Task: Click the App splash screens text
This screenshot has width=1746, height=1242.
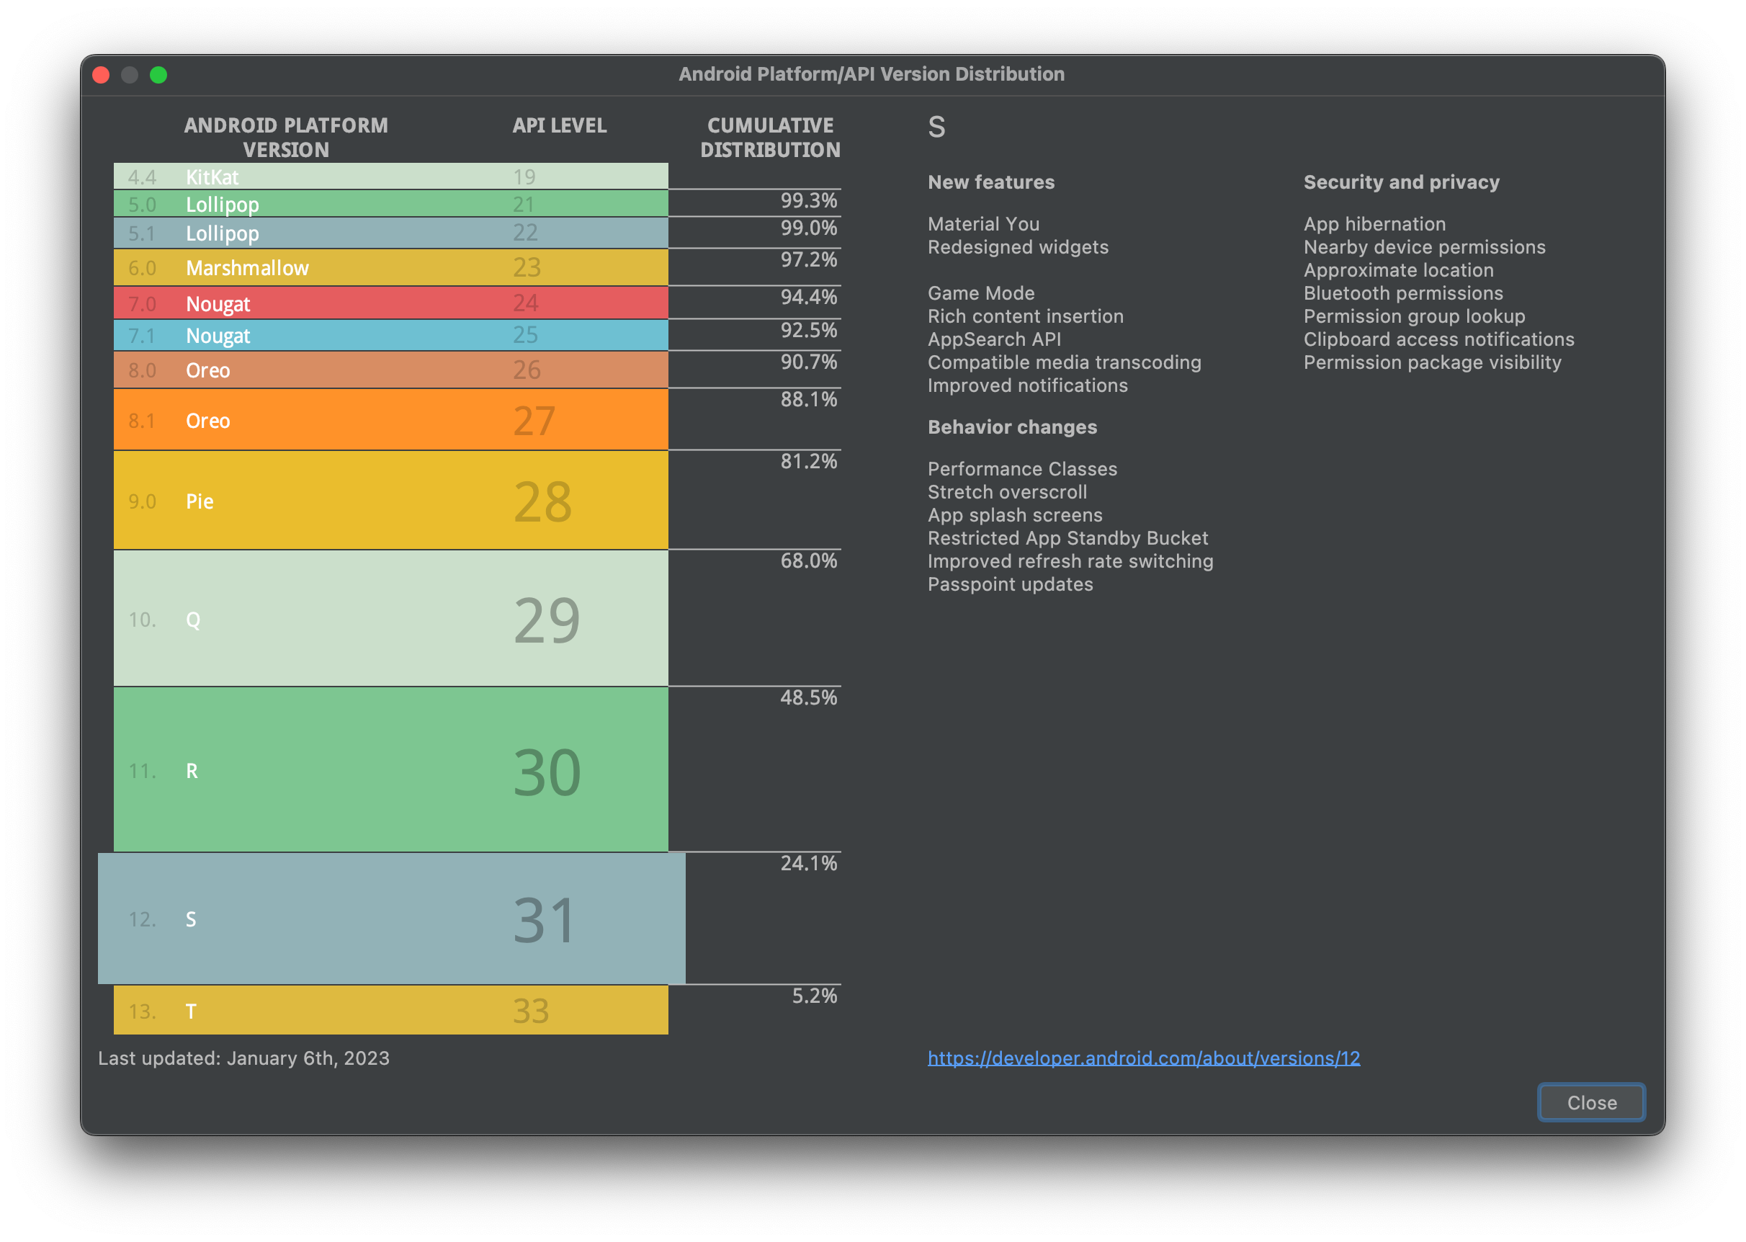Action: click(1014, 514)
